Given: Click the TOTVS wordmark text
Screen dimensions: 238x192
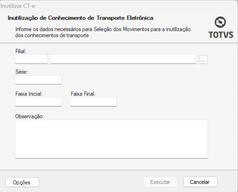Looking at the screenshot, I should pyautogui.click(x=221, y=35).
